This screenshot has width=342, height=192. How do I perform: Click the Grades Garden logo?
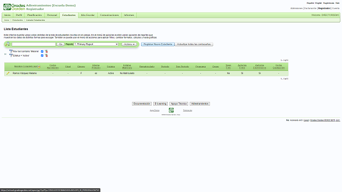tap(14, 7)
